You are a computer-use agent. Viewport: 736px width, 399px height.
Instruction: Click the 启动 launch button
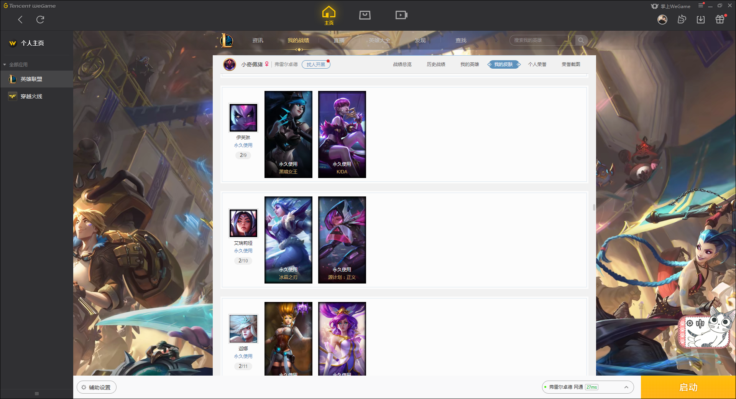pyautogui.click(x=688, y=387)
